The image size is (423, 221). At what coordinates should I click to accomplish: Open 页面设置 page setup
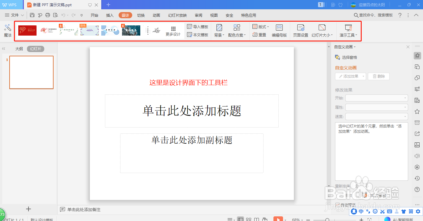[301, 31]
